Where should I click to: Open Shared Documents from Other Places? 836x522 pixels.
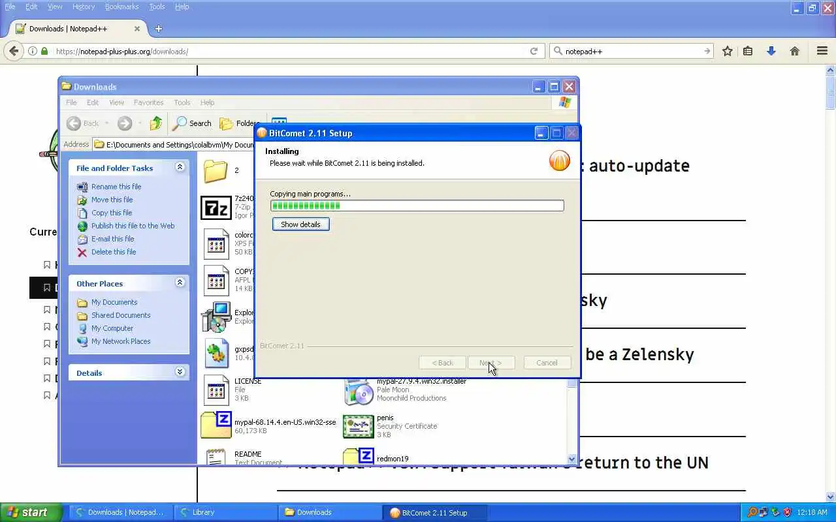point(121,315)
